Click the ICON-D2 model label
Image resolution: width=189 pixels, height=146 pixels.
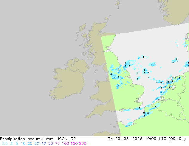[67, 139]
